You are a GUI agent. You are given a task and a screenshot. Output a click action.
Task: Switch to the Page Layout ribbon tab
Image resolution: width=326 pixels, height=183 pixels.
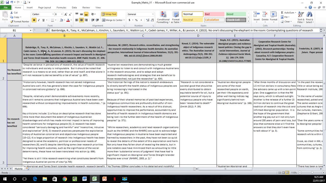click(45, 8)
